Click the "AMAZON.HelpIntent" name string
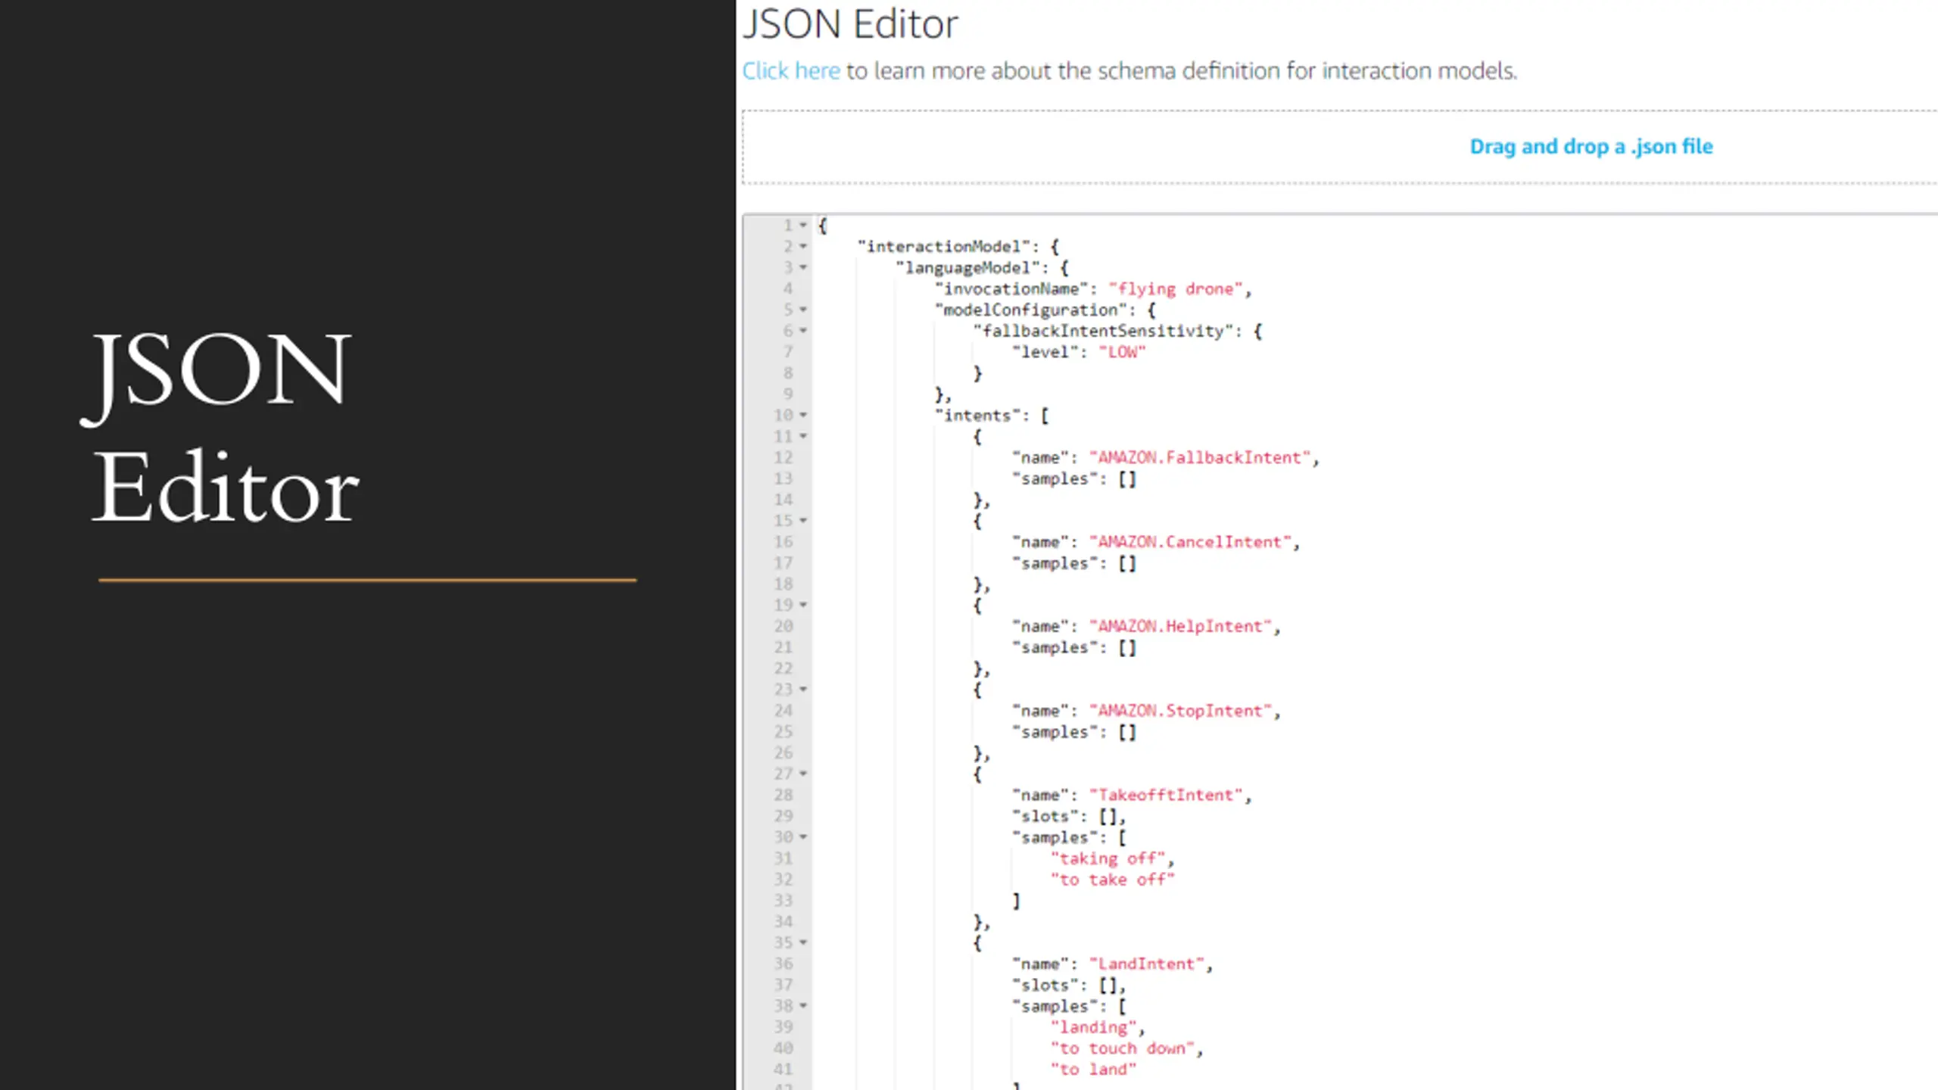The height and width of the screenshot is (1090, 1938). point(1180,627)
